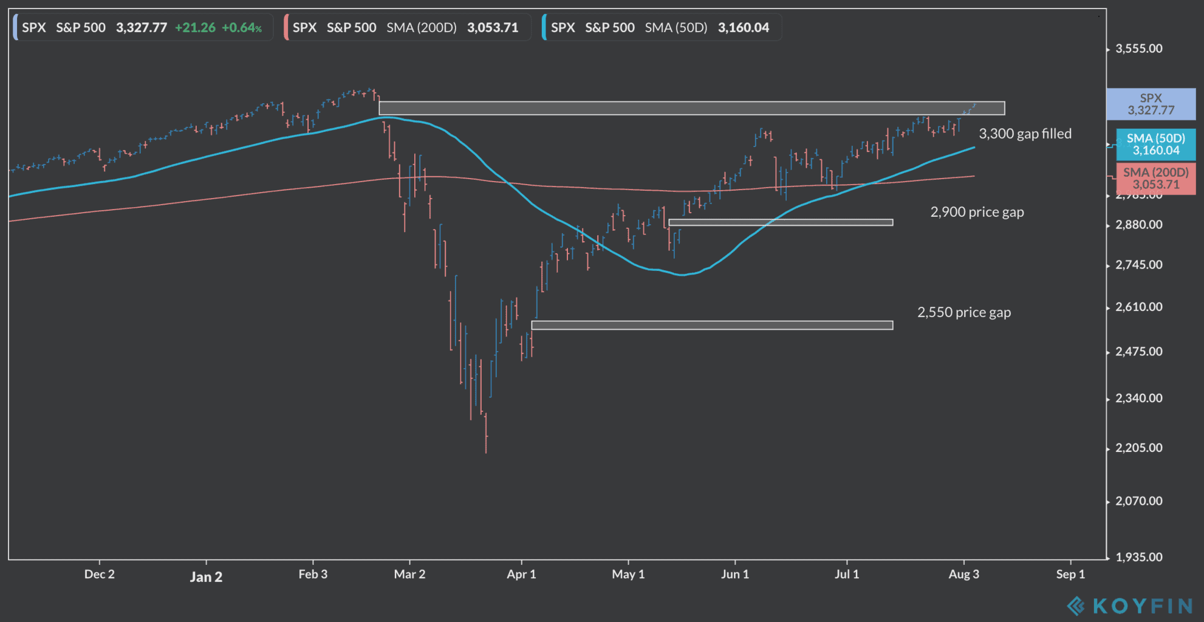Click the 2,880.00 price axis label
The image size is (1204, 622).
pyautogui.click(x=1139, y=225)
